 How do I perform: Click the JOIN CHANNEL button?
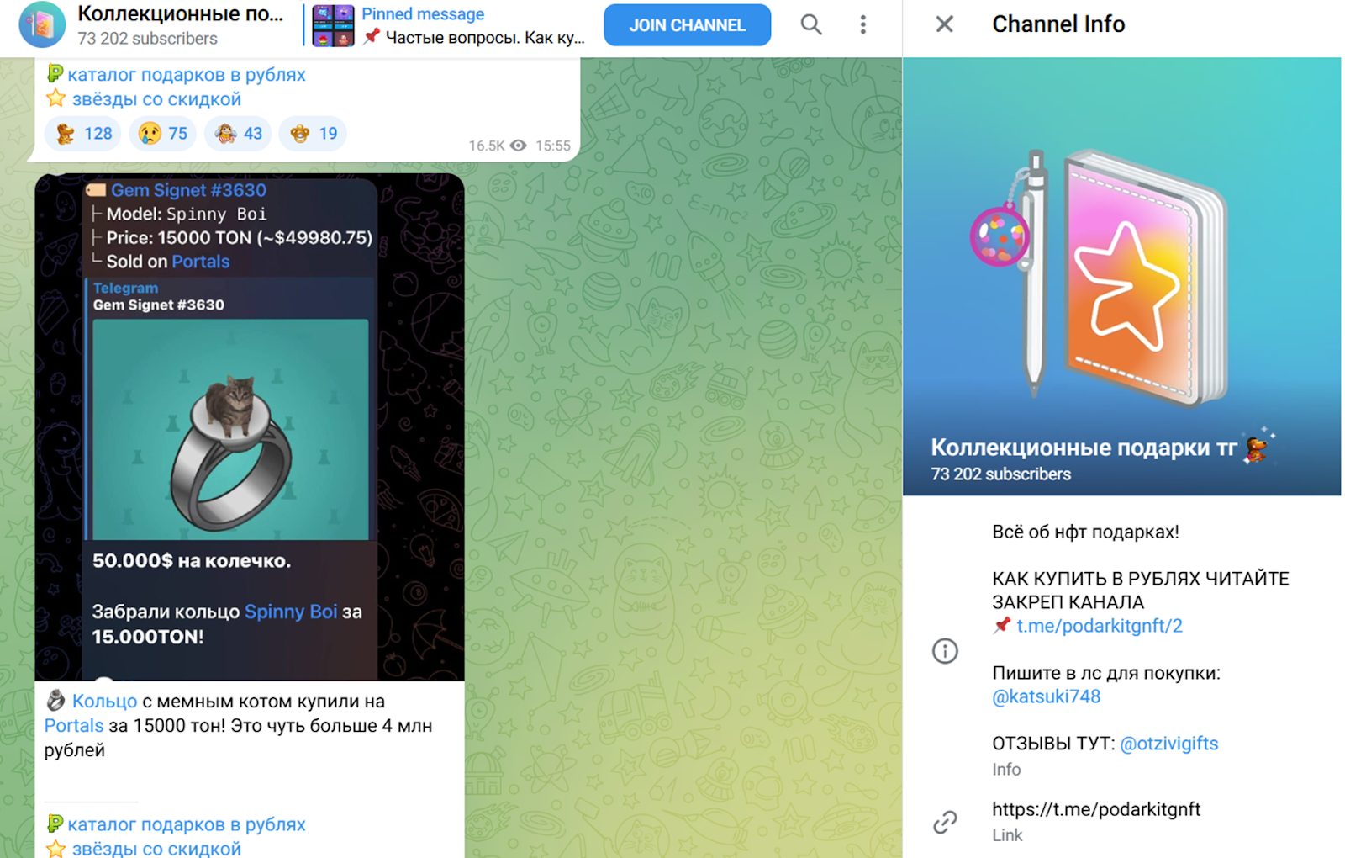687,25
